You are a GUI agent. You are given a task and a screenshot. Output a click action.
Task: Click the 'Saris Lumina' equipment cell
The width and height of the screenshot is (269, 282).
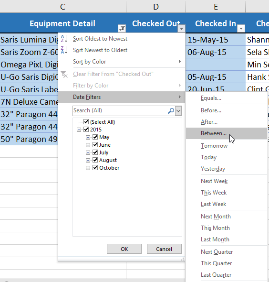[x=29, y=40]
